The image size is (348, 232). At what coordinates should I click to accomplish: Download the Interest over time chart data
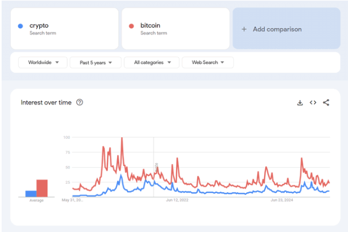[x=300, y=103]
